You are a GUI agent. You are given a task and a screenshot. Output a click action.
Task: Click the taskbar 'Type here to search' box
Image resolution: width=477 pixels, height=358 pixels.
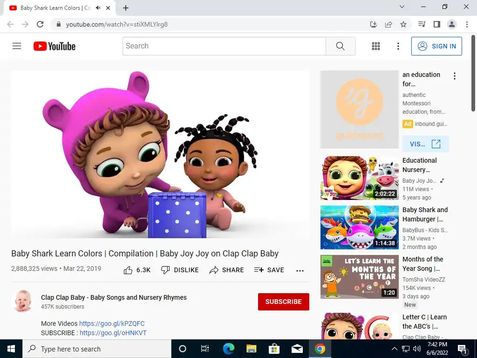point(97,349)
